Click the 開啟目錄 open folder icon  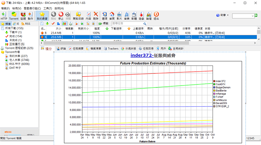click(78, 16)
